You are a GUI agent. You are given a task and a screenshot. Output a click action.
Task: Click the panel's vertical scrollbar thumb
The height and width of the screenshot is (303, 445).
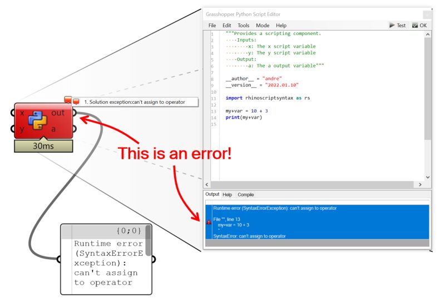(148, 240)
